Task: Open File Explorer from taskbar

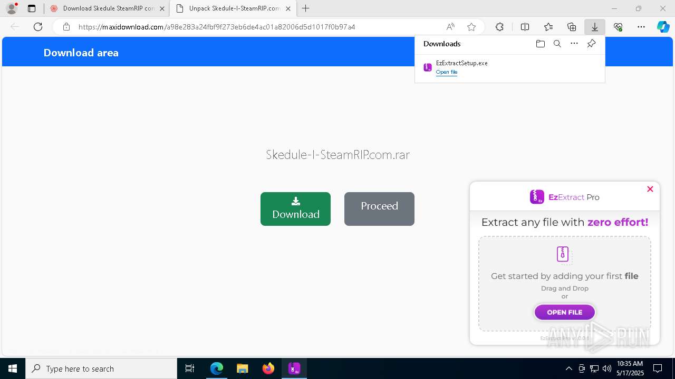Action: tap(242, 368)
